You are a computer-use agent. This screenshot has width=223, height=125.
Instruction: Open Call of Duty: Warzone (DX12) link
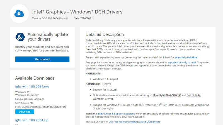(147, 97)
